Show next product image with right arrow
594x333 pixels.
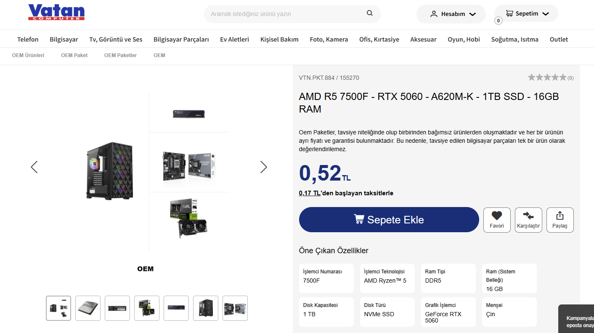click(264, 167)
